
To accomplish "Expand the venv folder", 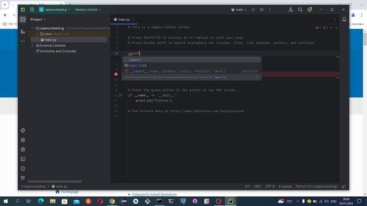I will click(x=37, y=34).
